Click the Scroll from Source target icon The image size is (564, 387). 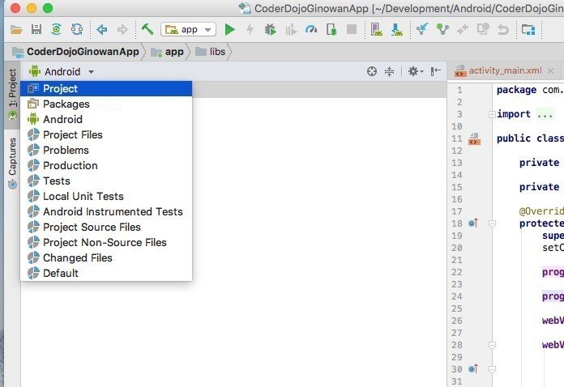click(x=372, y=71)
